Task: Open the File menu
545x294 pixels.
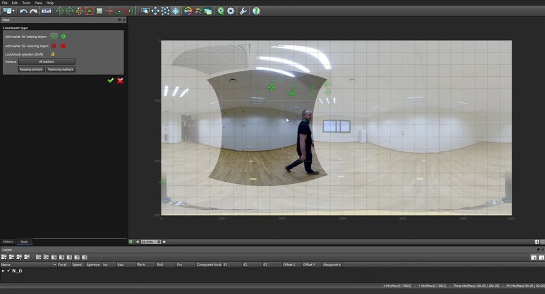Action: (5, 3)
